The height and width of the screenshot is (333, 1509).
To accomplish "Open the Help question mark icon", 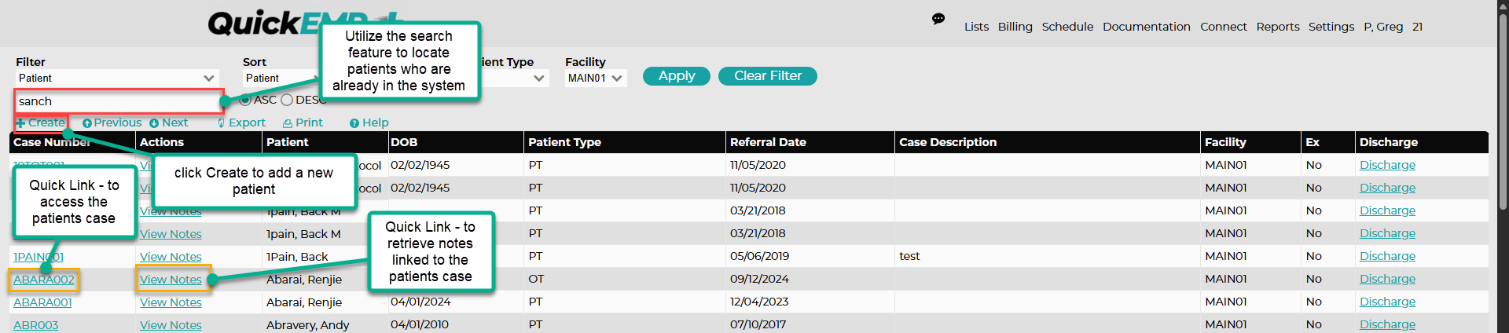I will pos(354,123).
